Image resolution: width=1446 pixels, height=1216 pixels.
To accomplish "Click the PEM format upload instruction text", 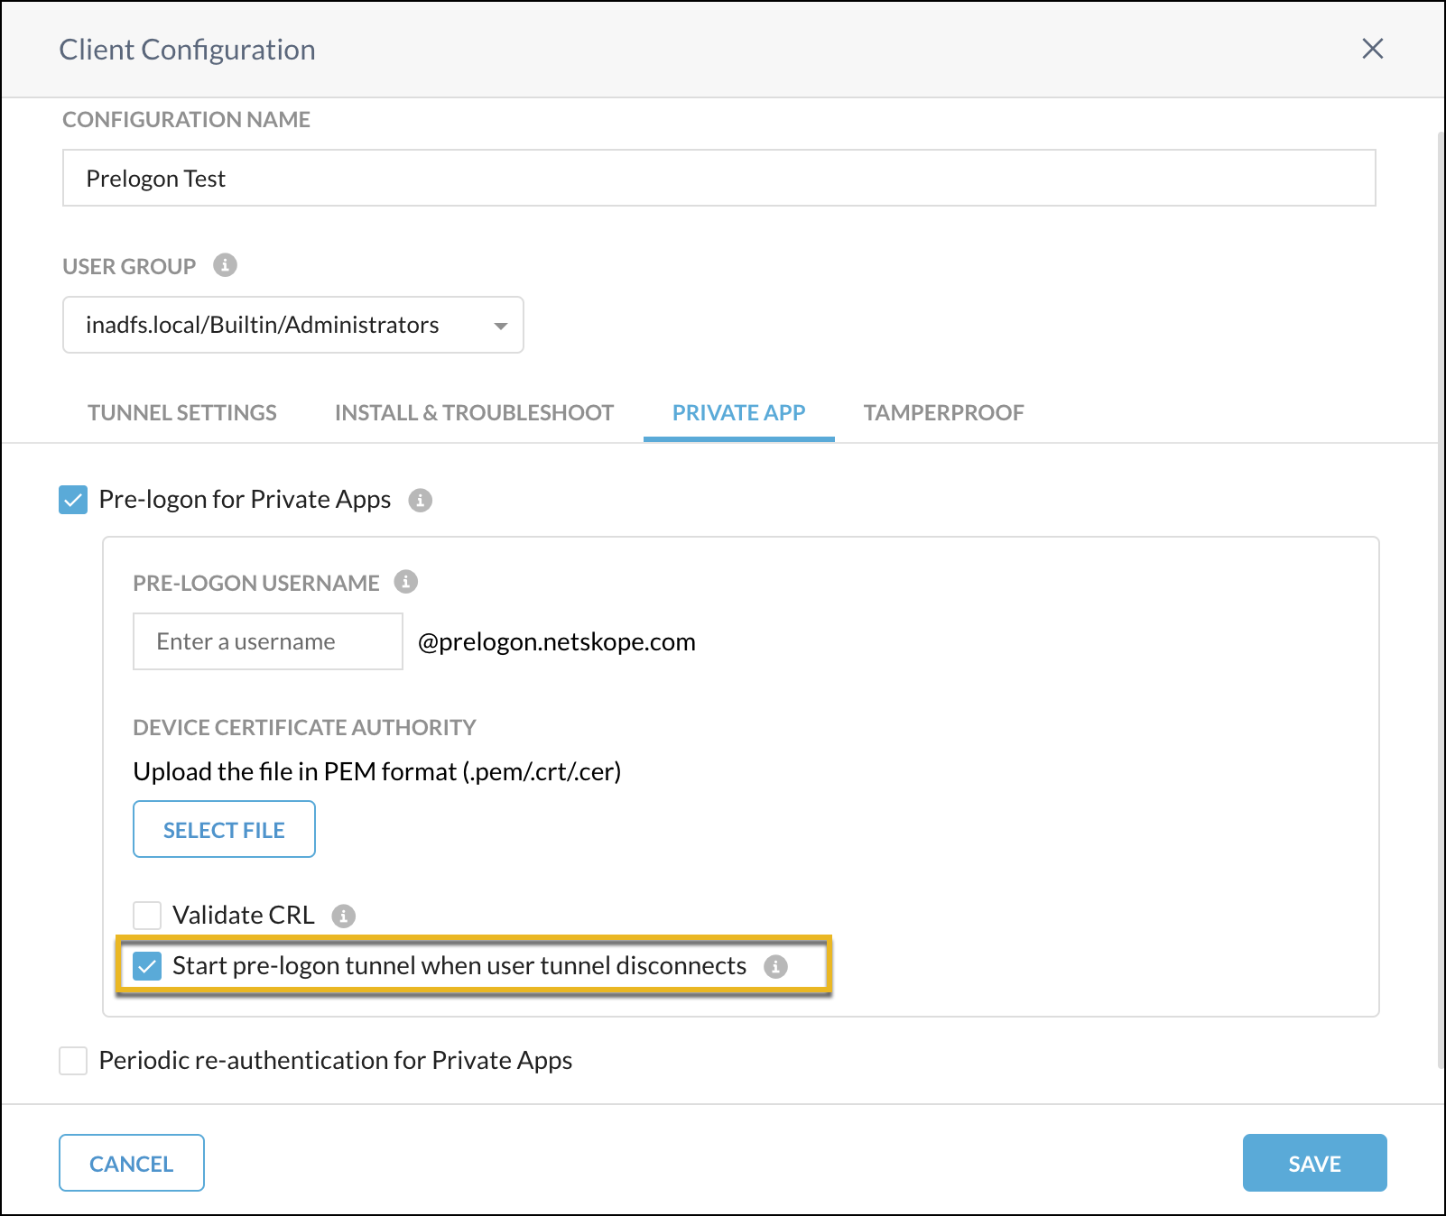I will coord(377,772).
